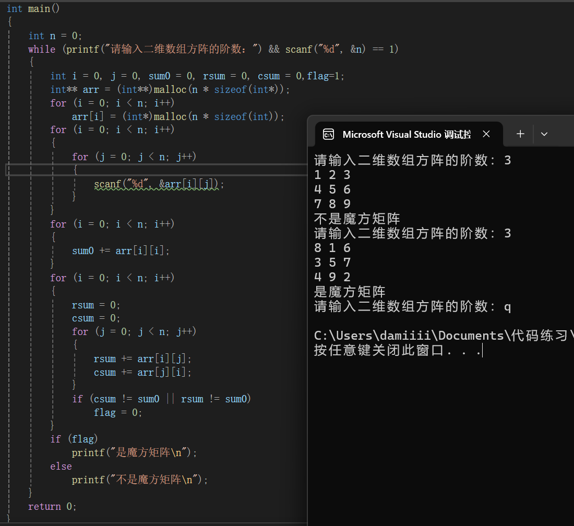The image size is (574, 526).
Task: Close the Microsoft Visual Studio 调试控制台 tab
Action: (x=486, y=134)
